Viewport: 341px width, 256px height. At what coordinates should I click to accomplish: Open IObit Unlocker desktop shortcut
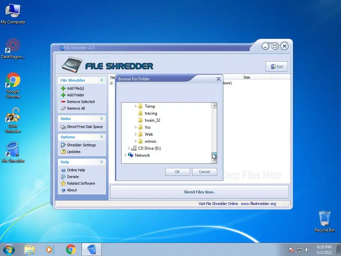(x=13, y=120)
